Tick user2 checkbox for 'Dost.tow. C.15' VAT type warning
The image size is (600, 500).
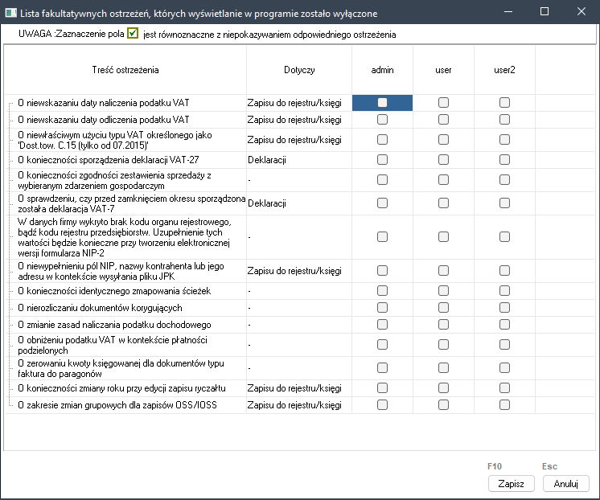pos(504,140)
